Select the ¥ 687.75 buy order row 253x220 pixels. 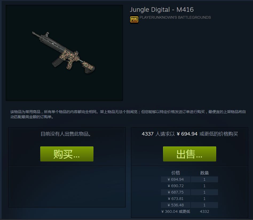click(x=189, y=192)
